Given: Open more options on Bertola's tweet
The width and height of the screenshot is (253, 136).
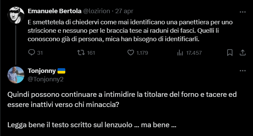Looking at the screenshot, I should (x=242, y=11).
